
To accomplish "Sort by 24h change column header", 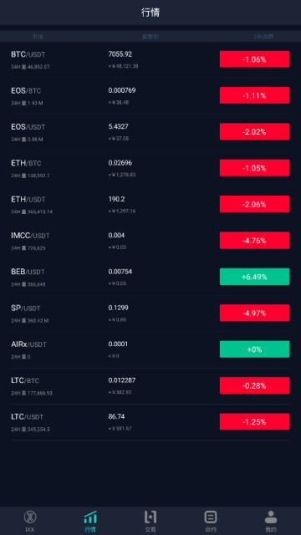I will (263, 37).
